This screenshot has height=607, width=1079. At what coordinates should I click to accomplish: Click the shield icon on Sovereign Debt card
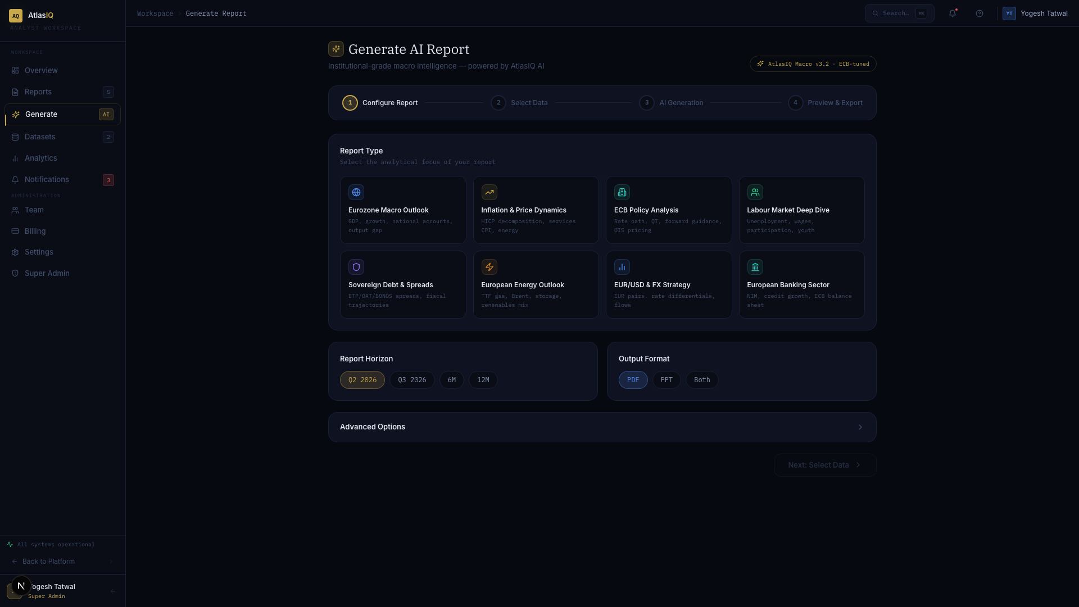coord(356,267)
